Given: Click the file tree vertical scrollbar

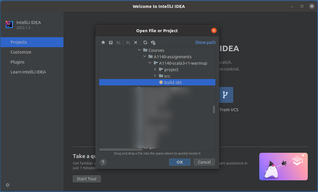Looking at the screenshot, I should pyautogui.click(x=214, y=109).
